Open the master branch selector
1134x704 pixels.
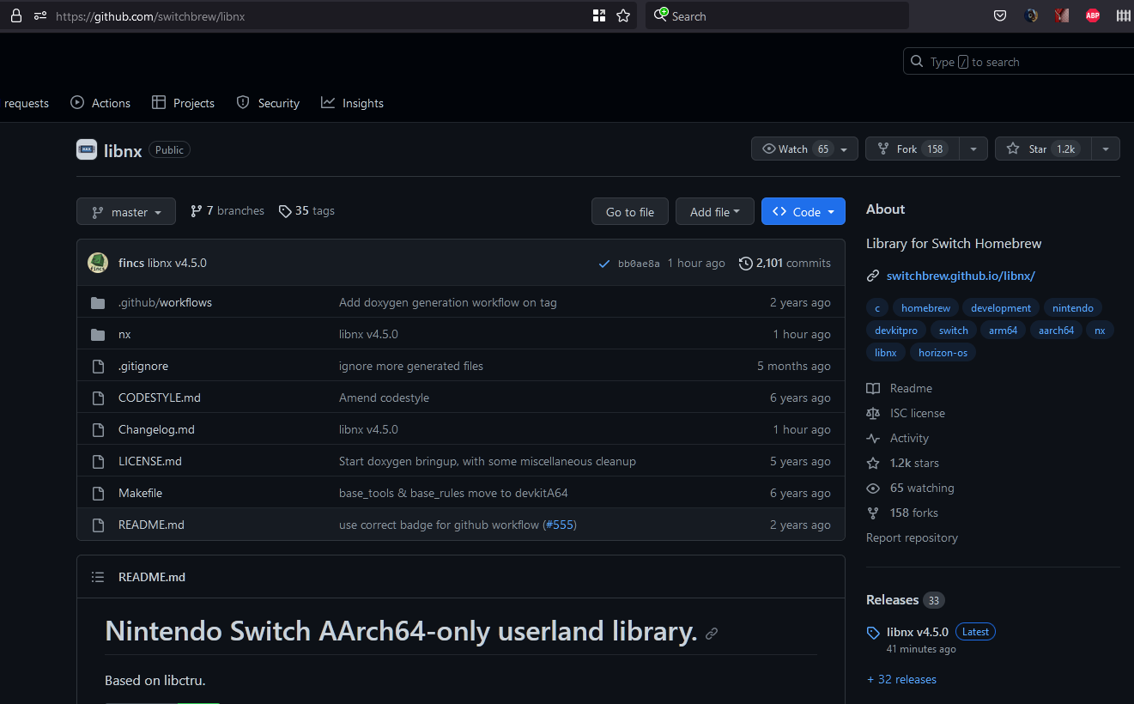[x=126, y=211]
